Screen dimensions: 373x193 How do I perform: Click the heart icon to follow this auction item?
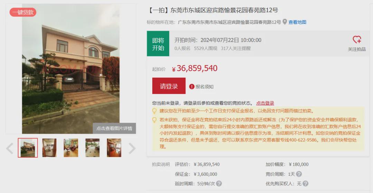(x=356, y=39)
